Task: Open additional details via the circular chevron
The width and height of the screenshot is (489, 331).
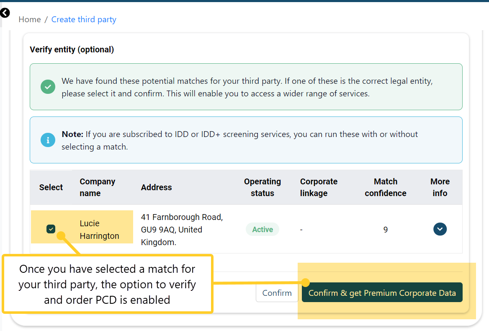Action: point(440,229)
